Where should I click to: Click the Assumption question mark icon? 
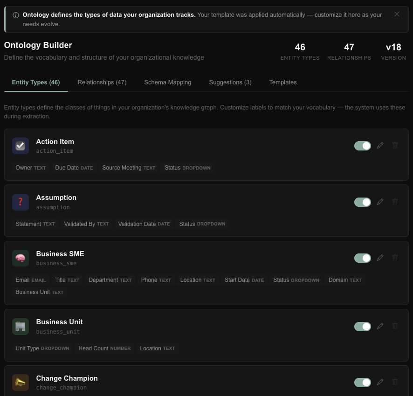[x=21, y=202]
